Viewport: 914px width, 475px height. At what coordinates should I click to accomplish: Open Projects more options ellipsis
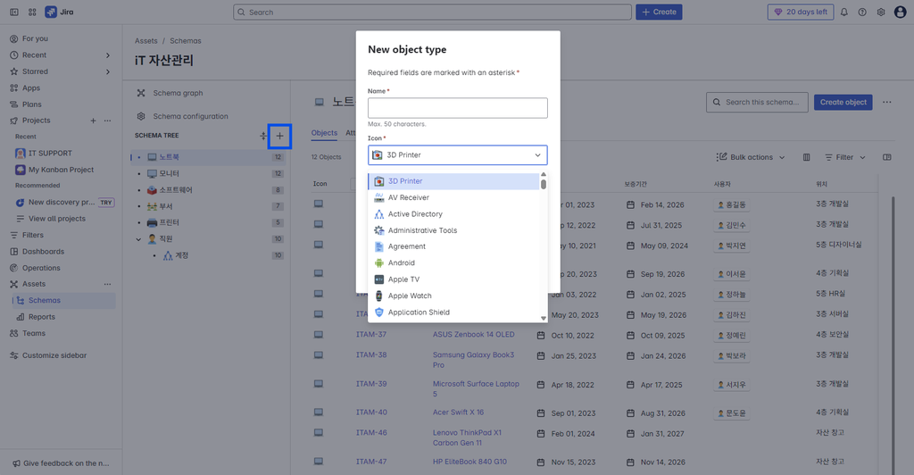tap(107, 121)
